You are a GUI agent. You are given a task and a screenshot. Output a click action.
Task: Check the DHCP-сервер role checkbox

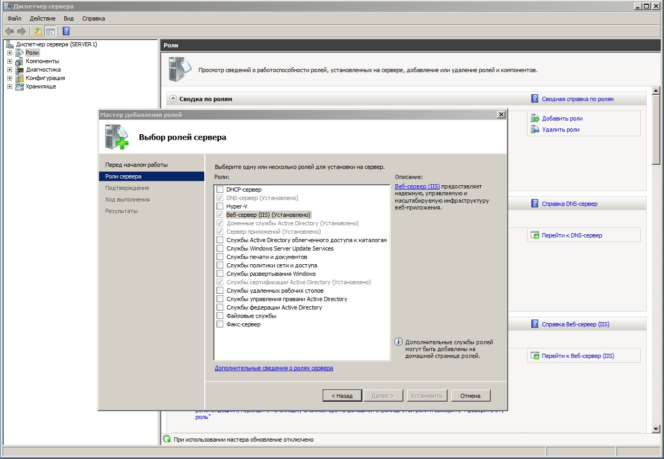click(220, 189)
